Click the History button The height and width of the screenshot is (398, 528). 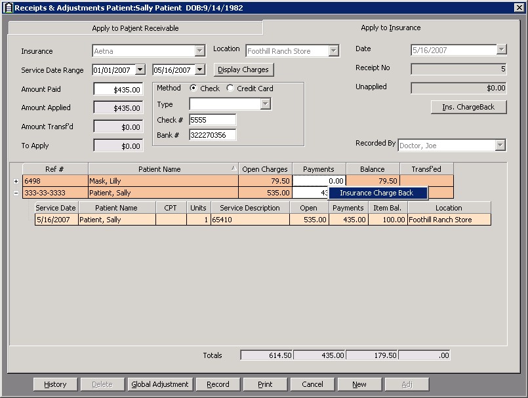(55, 385)
